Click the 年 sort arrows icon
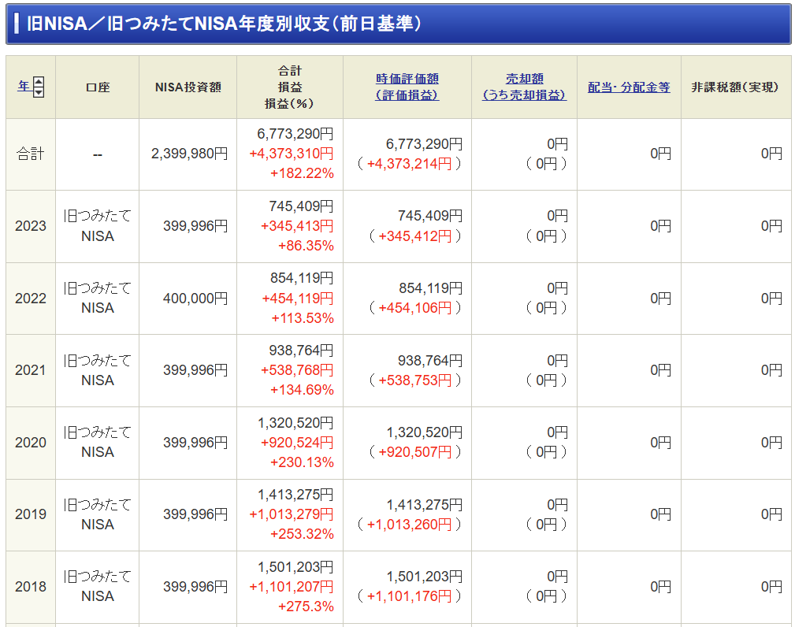 [x=39, y=87]
